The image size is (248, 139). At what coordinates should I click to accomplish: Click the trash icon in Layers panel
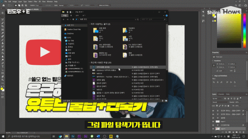244,132
